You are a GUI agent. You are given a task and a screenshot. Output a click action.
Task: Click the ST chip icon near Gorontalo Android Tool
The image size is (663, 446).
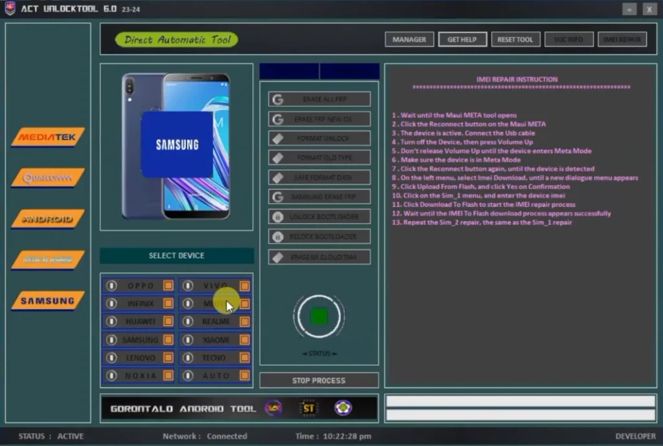click(309, 408)
